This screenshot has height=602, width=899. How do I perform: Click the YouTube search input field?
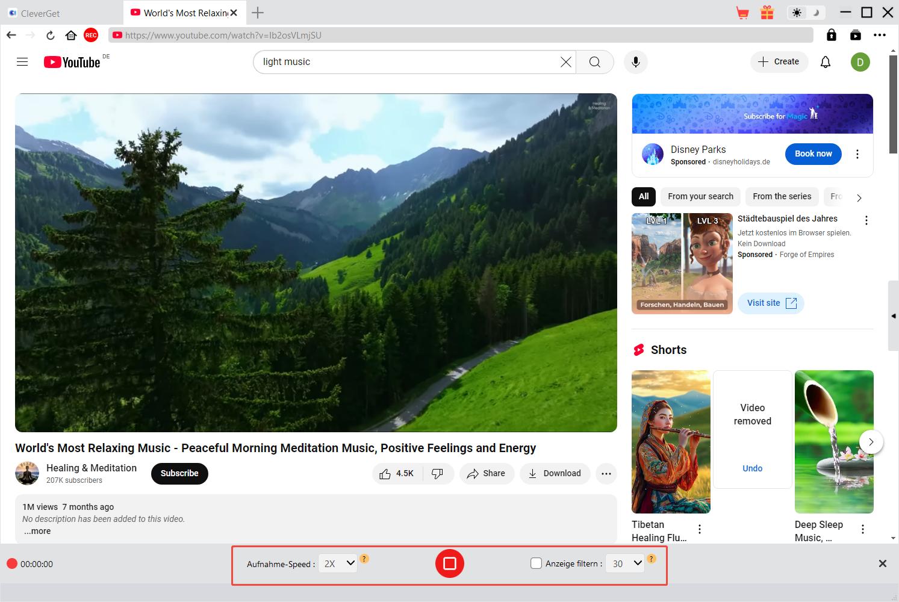click(409, 62)
